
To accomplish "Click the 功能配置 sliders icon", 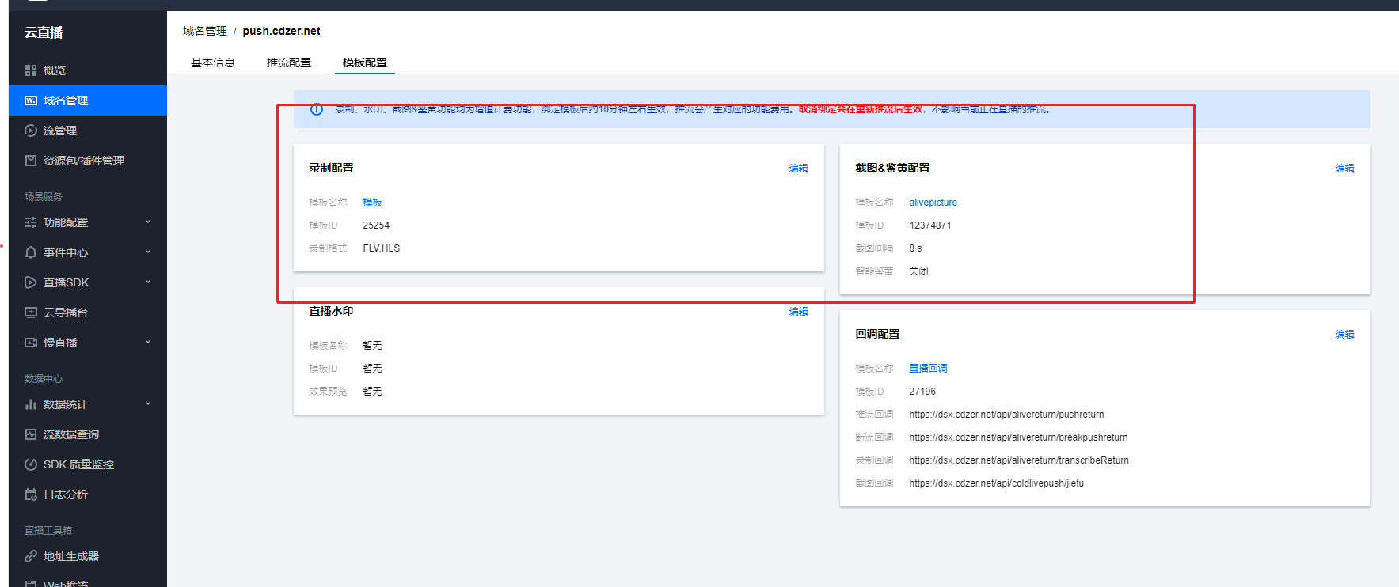I will click(x=31, y=222).
